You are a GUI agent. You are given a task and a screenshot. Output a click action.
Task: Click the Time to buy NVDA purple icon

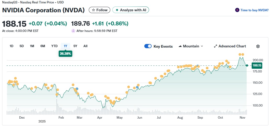point(238,10)
